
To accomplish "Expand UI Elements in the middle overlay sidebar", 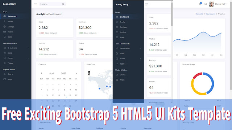I will click(128, 48).
